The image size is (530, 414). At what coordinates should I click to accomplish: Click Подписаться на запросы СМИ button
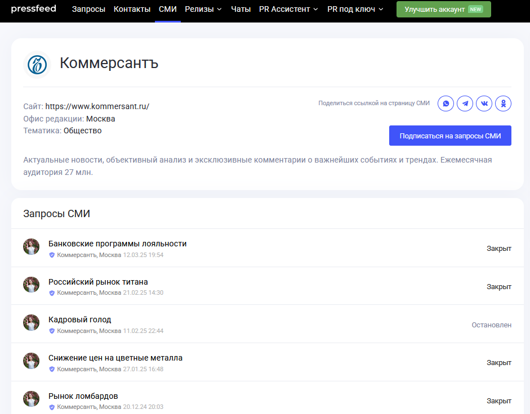[450, 136]
